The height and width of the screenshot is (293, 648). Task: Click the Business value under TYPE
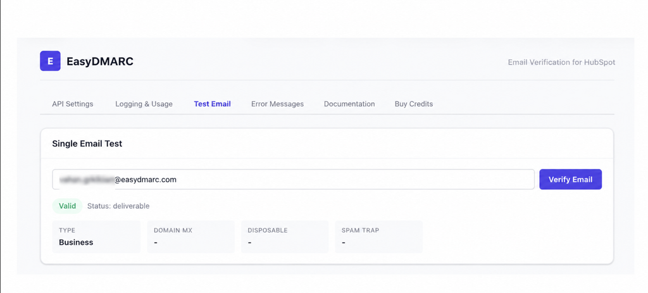tap(76, 242)
